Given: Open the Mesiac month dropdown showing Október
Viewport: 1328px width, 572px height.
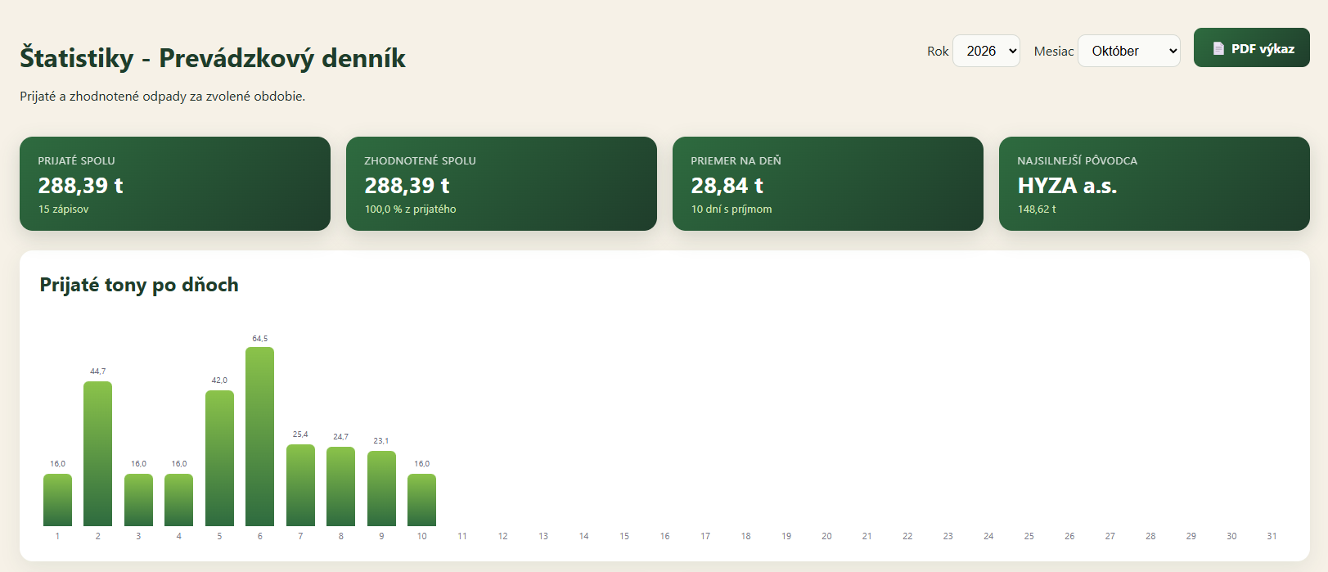Looking at the screenshot, I should (1128, 51).
